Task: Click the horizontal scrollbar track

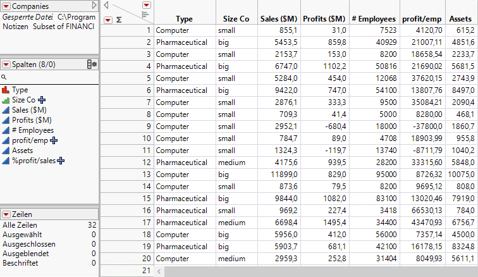Action: [x=320, y=271]
